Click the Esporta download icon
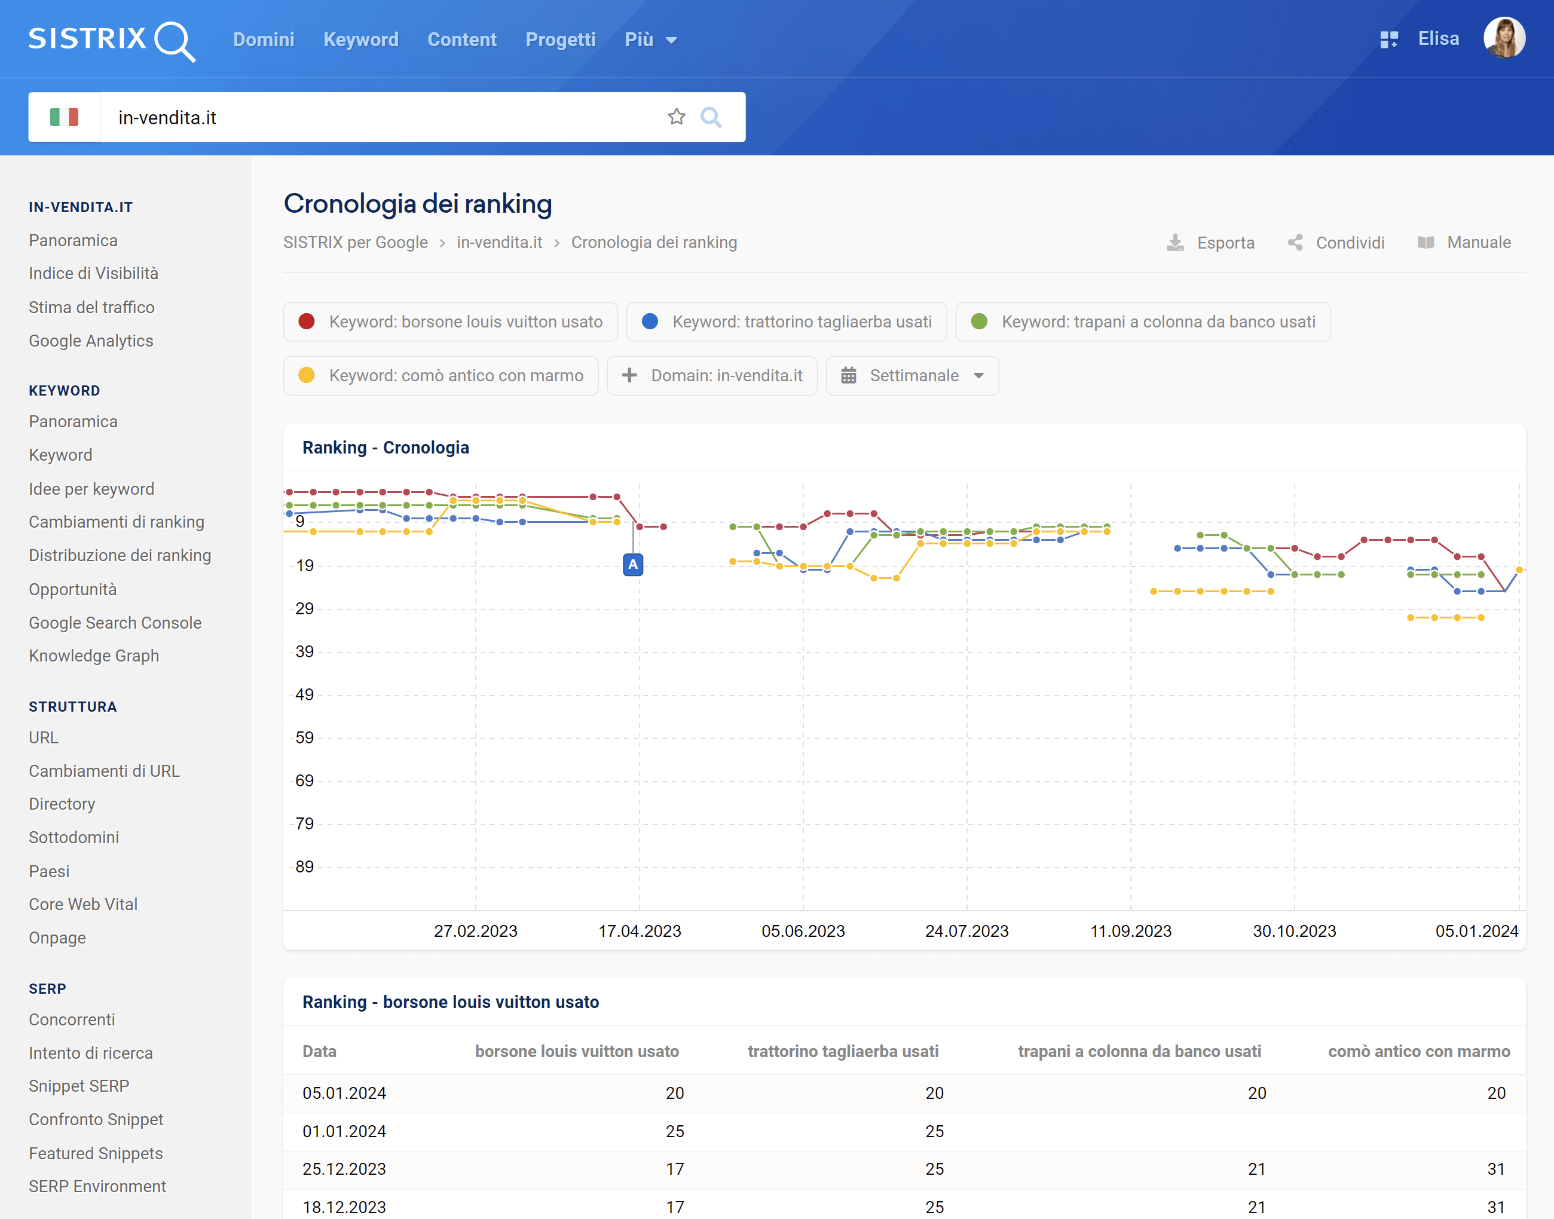Viewport: 1554px width, 1219px height. click(x=1175, y=243)
